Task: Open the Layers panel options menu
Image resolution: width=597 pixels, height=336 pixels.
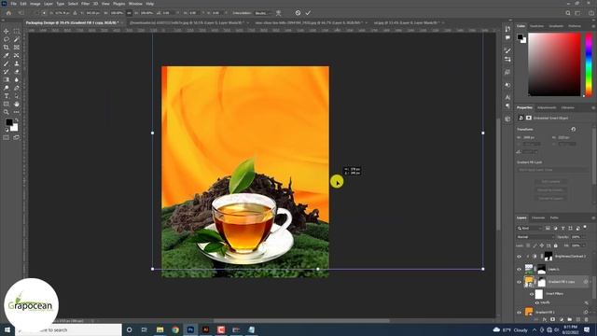Action: pyautogui.click(x=593, y=217)
